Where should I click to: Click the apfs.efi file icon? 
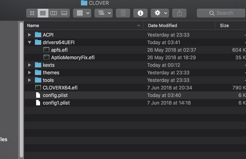point(46,50)
